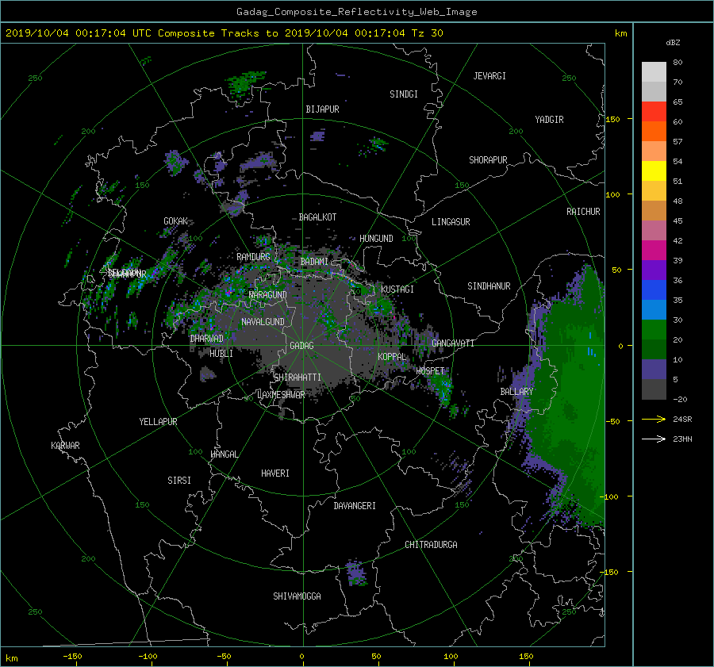Click the yellow 51 dBZ legend swatch
The width and height of the screenshot is (714, 667).
654,171
